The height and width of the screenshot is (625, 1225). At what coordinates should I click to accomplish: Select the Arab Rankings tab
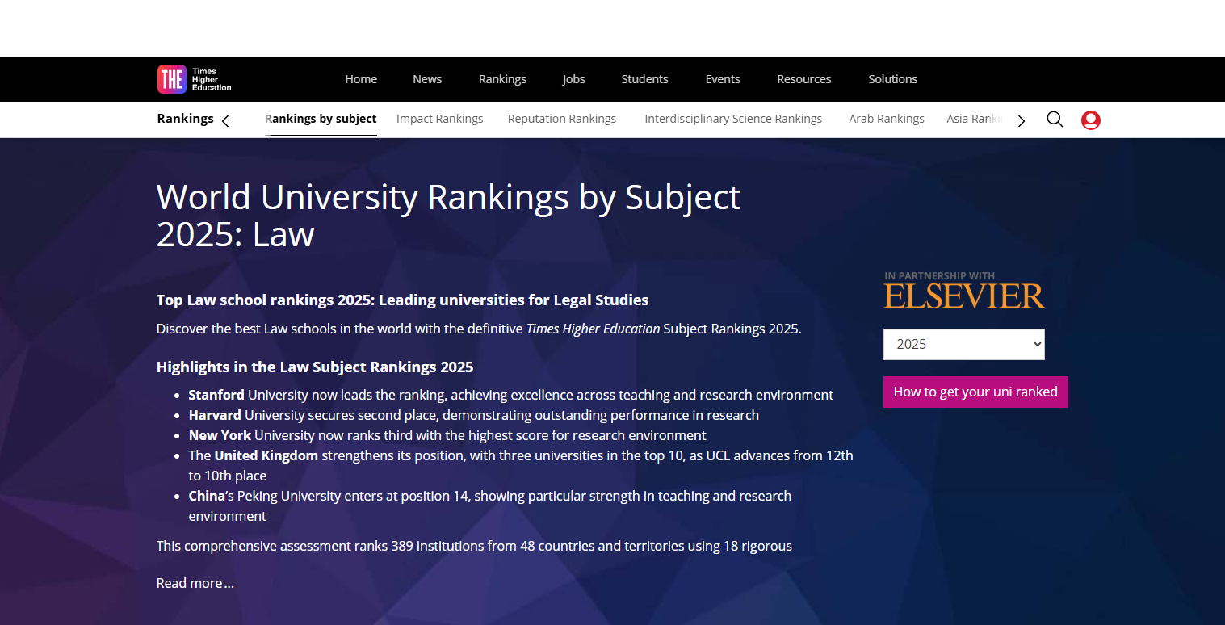[886, 119]
